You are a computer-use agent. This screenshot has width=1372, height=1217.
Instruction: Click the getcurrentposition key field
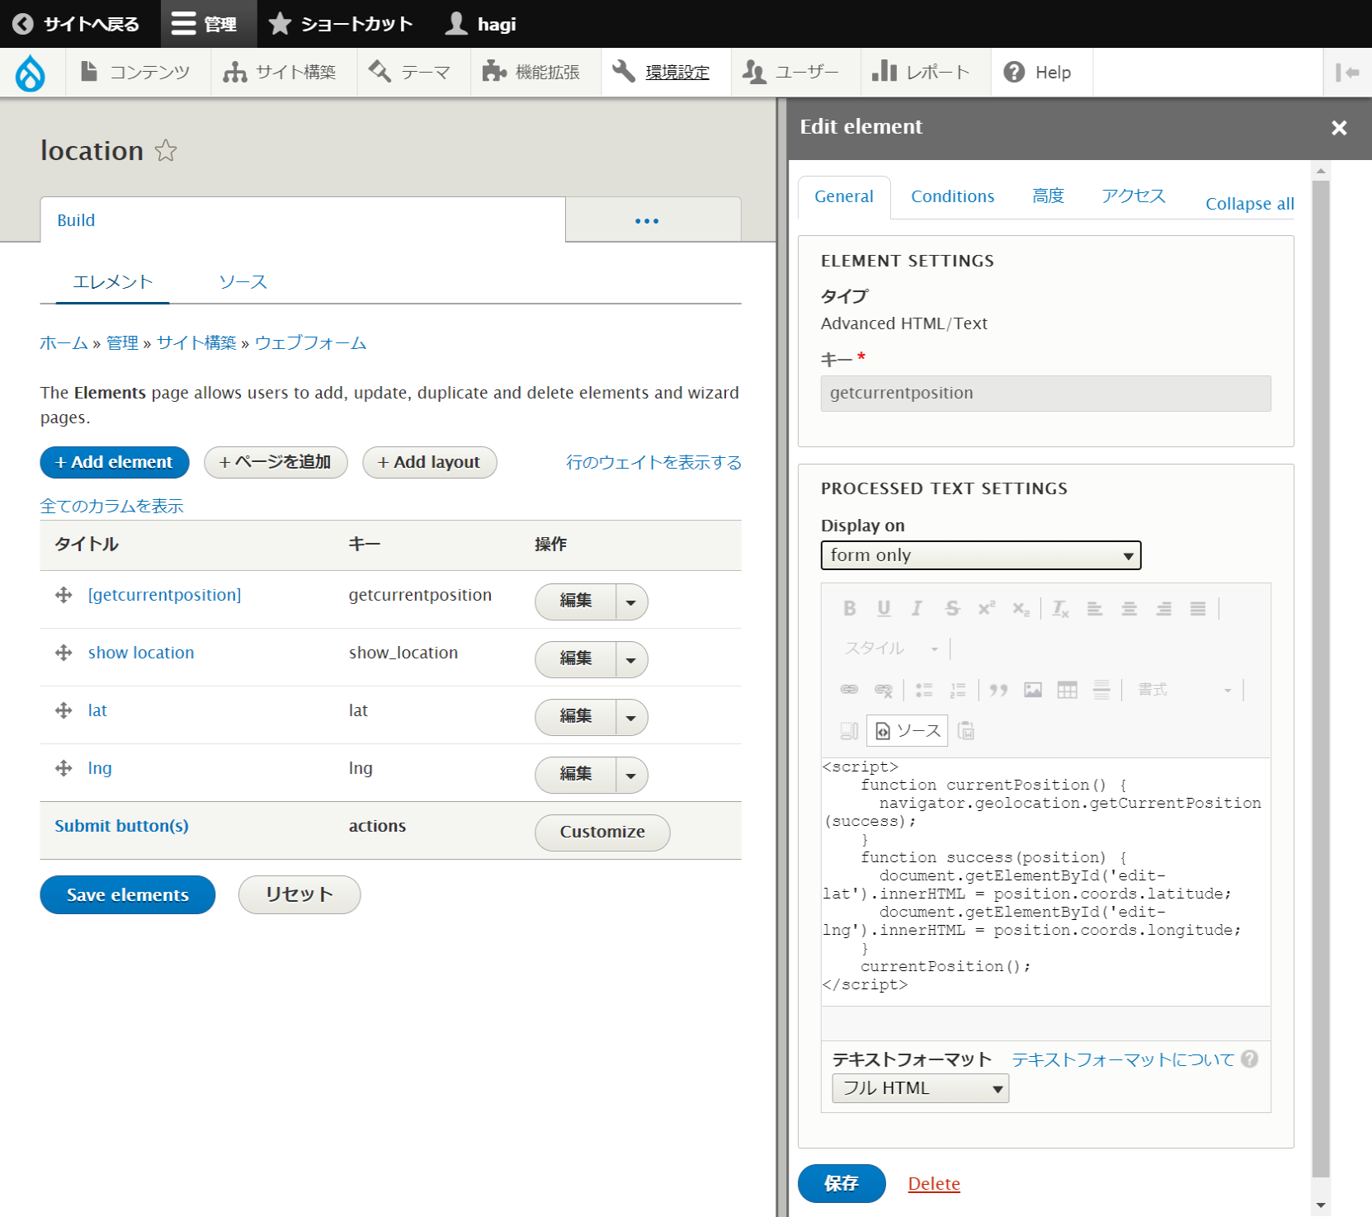pos(1046,394)
